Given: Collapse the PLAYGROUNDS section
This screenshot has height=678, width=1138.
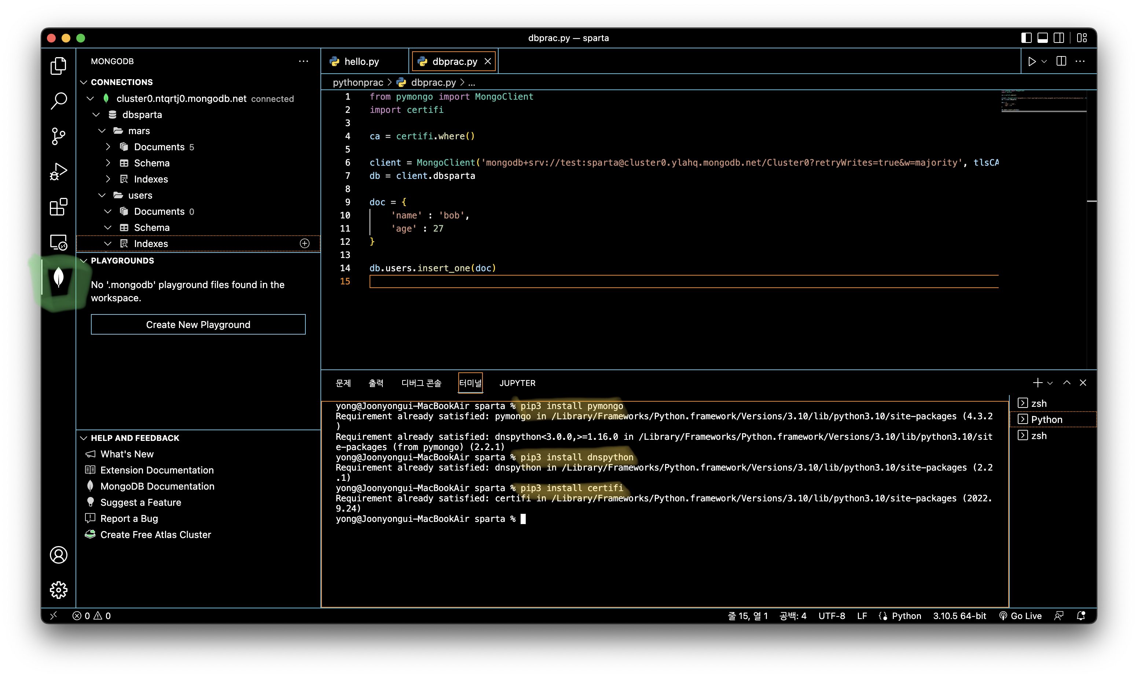Looking at the screenshot, I should click(84, 261).
